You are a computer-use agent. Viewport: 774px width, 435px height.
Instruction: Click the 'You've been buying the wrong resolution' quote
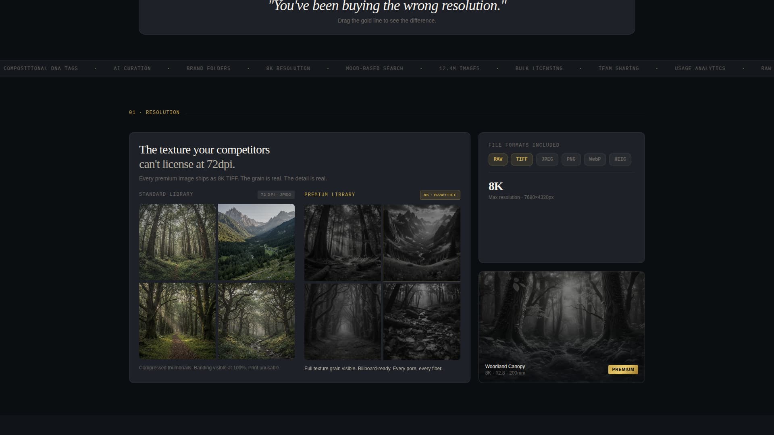(387, 6)
